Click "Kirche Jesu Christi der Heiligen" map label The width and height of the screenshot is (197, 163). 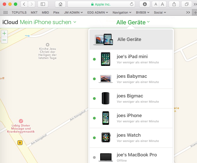click(47, 53)
